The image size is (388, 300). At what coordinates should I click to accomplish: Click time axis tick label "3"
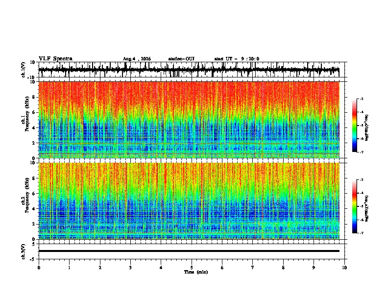pos(130,268)
